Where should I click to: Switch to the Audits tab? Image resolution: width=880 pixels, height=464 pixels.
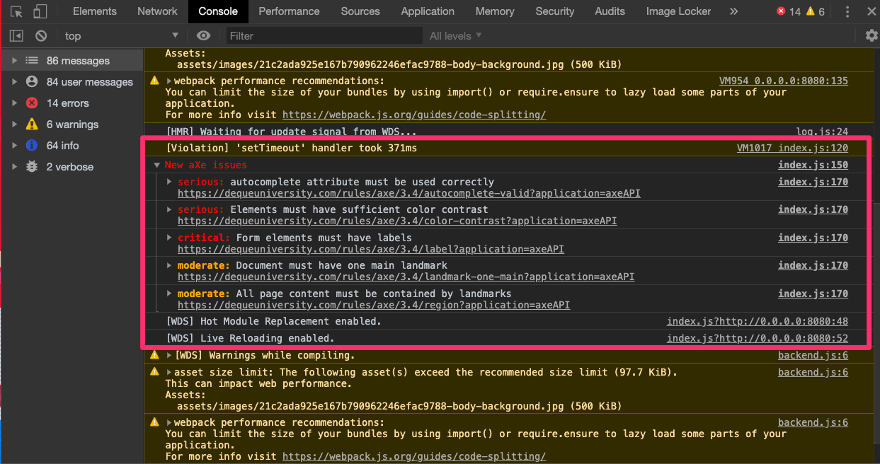click(x=610, y=11)
